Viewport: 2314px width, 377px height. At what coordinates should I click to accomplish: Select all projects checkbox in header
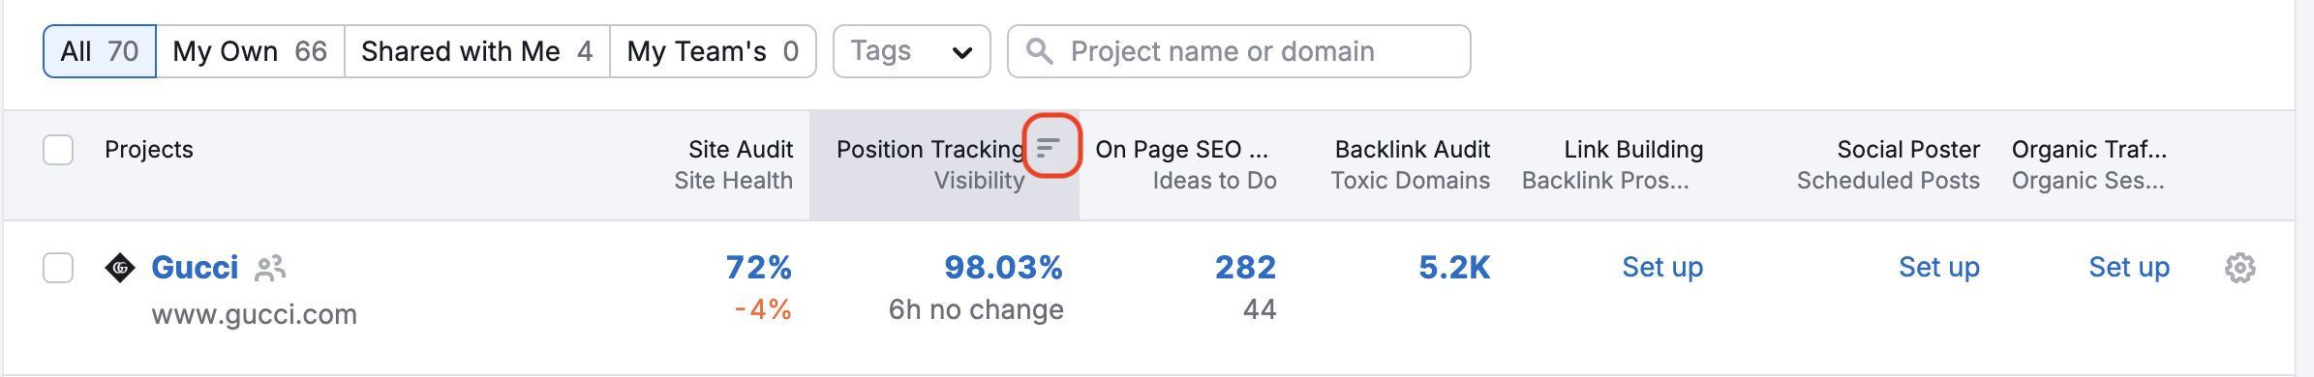click(x=58, y=150)
